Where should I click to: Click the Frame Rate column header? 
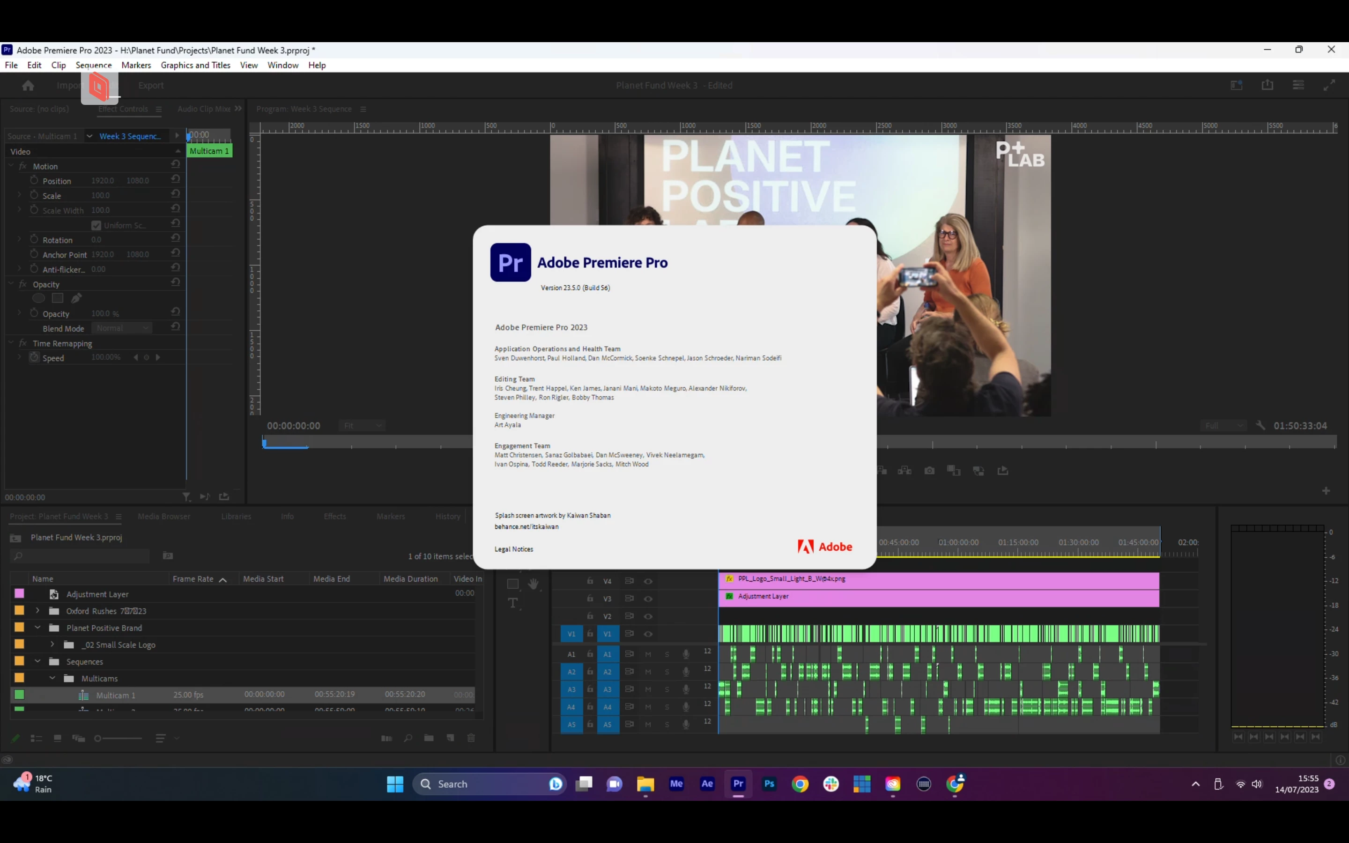click(x=193, y=579)
